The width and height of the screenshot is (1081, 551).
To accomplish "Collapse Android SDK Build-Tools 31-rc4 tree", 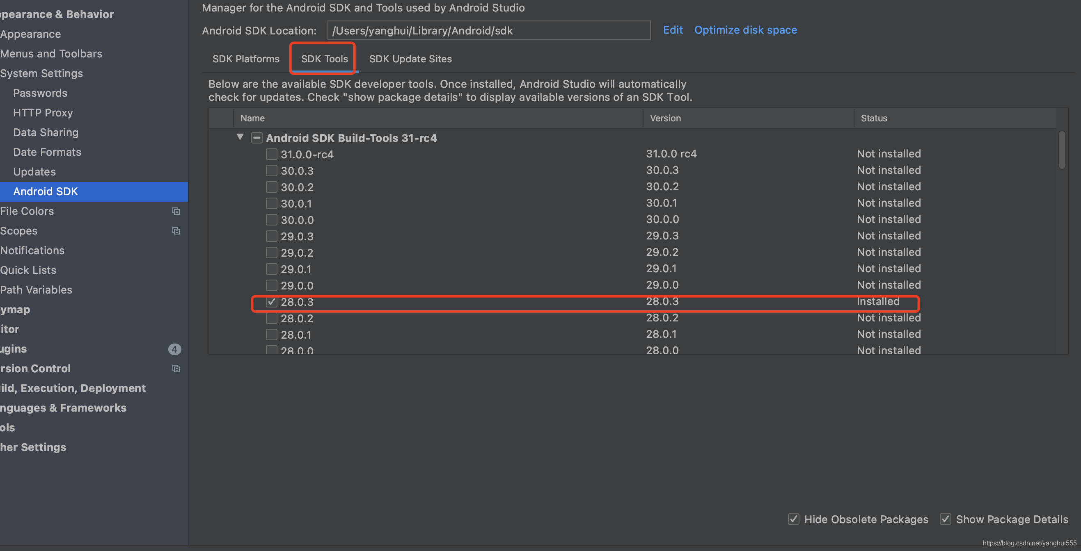I will [240, 137].
